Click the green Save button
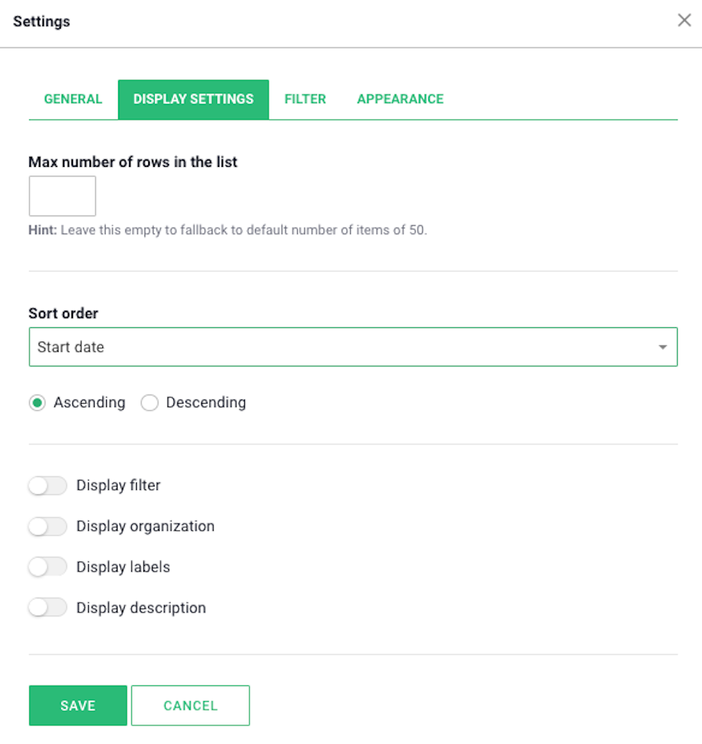The width and height of the screenshot is (702, 744). click(78, 705)
